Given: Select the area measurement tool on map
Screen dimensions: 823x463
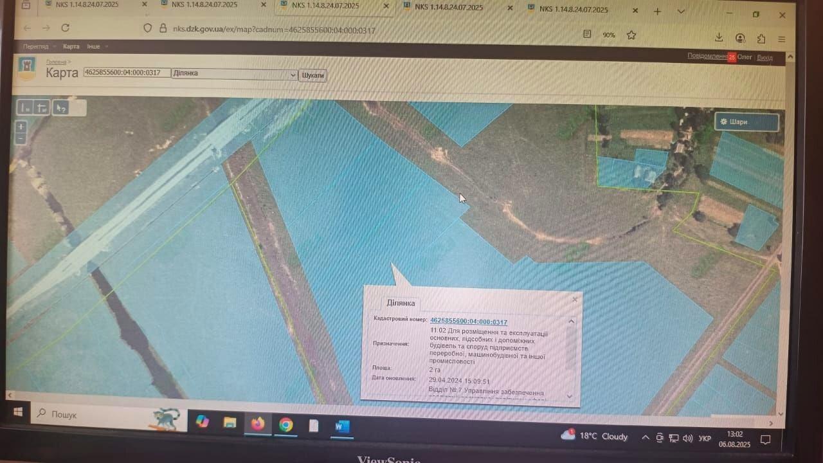Looking at the screenshot, I should 42,108.
